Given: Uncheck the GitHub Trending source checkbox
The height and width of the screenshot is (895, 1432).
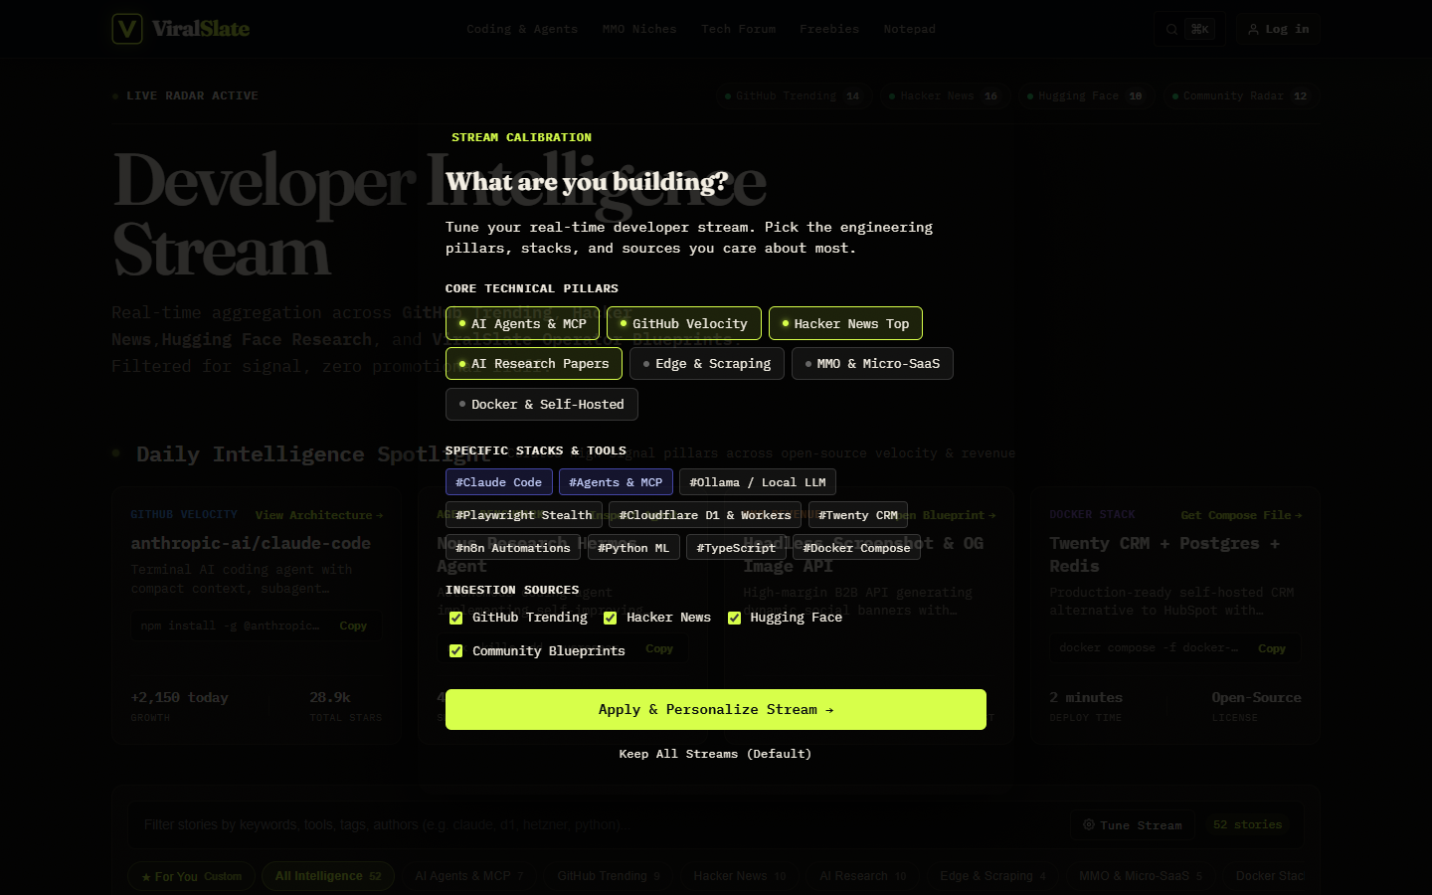Looking at the screenshot, I should pos(455,618).
